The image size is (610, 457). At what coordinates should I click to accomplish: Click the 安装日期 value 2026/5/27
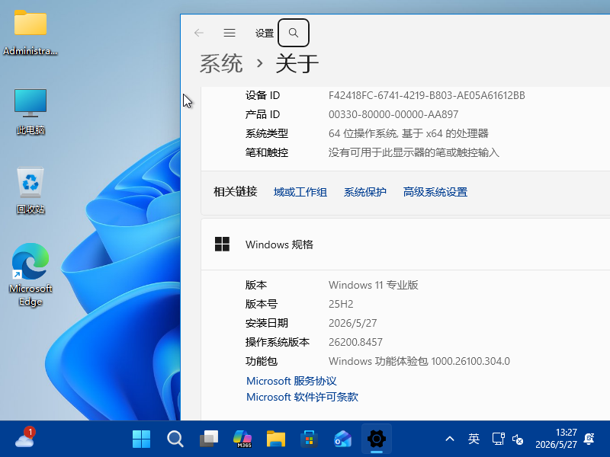pos(352,323)
